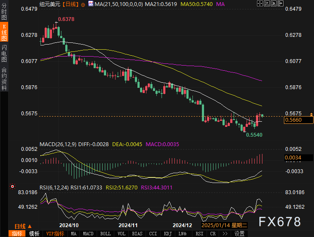Click the MA indicator settings icon

coord(90,4)
